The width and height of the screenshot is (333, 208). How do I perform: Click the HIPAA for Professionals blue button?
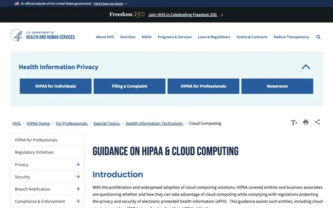click(x=204, y=86)
